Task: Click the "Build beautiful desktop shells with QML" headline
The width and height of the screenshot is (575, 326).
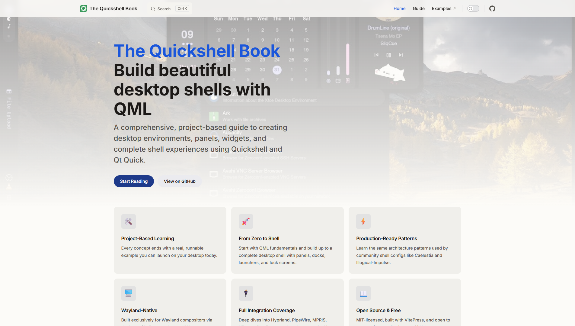Action: point(192,89)
